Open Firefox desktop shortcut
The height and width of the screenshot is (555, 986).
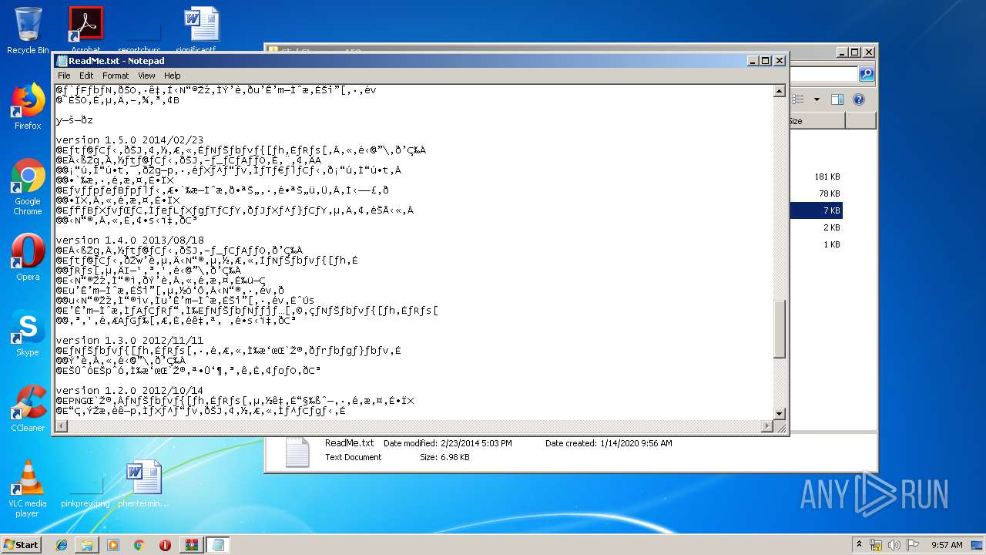[28, 106]
